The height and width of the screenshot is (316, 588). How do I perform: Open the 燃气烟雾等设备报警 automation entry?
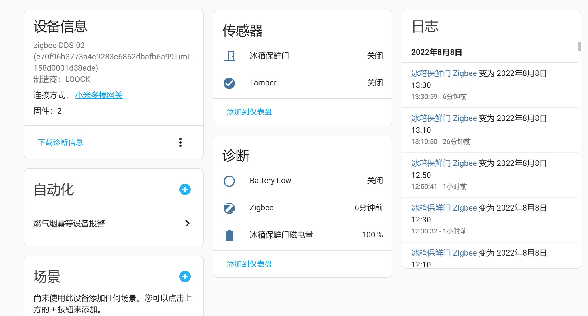click(69, 223)
